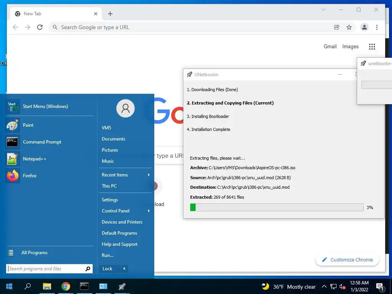Open the Command Prompt taskbar icon

84,286
